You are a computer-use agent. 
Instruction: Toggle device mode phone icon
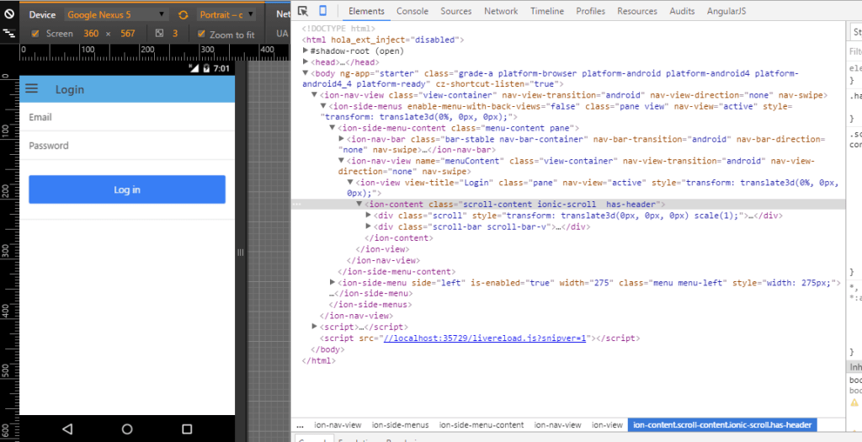coord(323,11)
